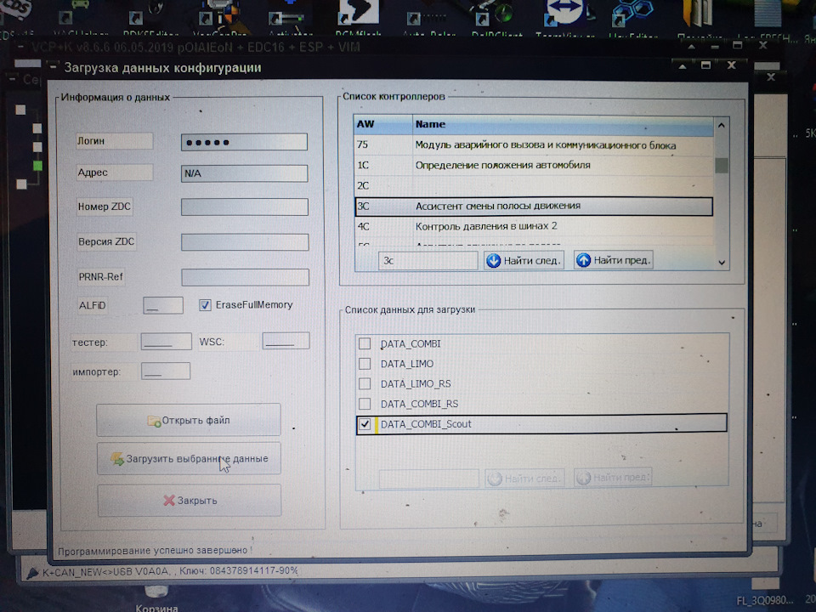The width and height of the screenshot is (816, 612).
Task: Click search field containing 3c
Action: pos(428,260)
